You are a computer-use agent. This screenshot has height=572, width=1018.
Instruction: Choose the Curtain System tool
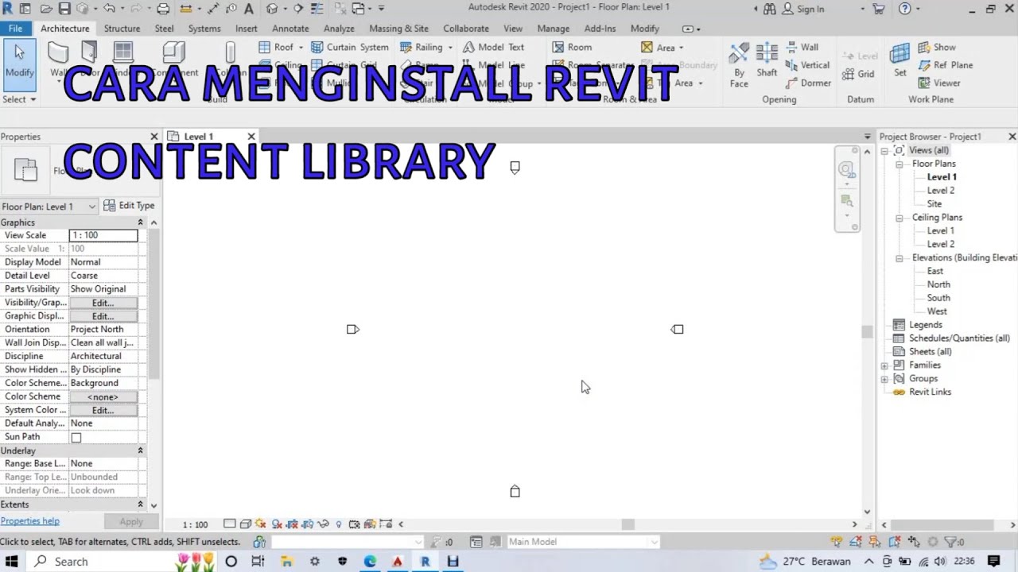coord(350,47)
